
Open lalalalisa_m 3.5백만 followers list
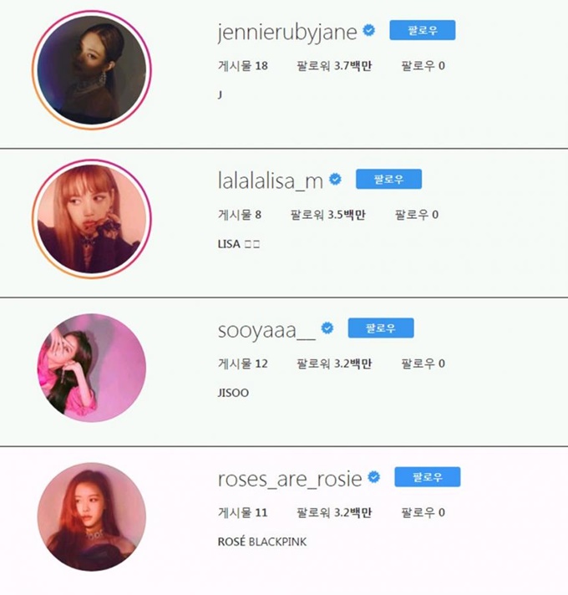click(x=328, y=215)
